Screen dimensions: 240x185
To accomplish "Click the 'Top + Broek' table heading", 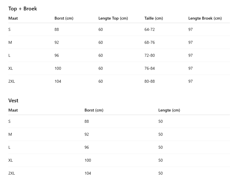I will point(22,9).
